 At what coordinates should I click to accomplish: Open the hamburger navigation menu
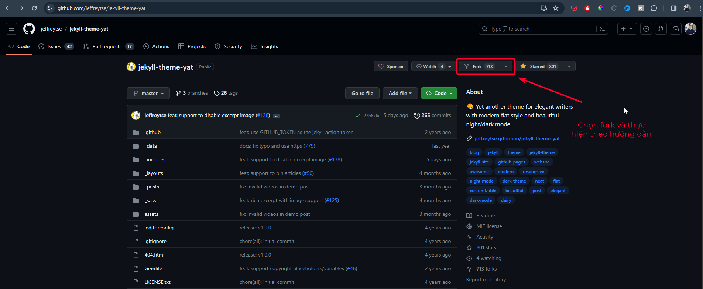11,29
